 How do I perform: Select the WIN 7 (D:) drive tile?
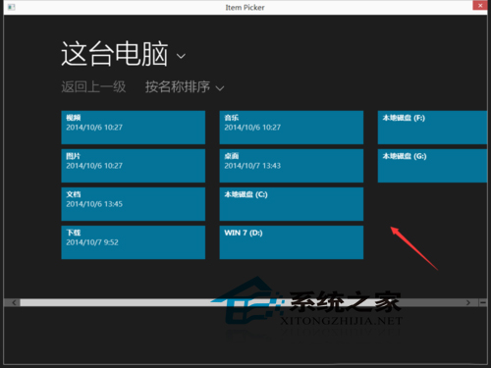coord(292,242)
